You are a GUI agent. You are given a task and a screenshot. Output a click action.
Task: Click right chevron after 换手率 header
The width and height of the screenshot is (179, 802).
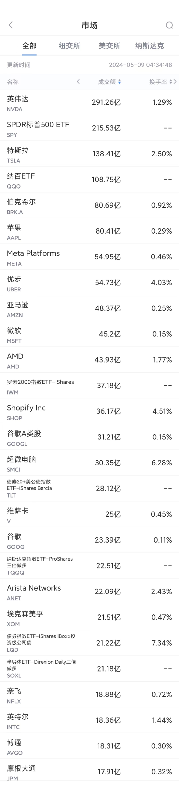point(175,82)
